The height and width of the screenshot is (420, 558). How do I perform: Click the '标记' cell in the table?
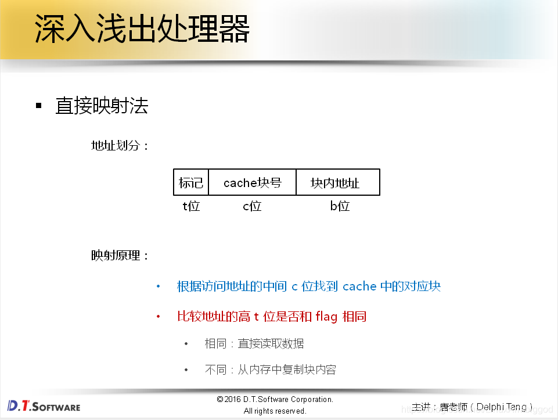[191, 182]
